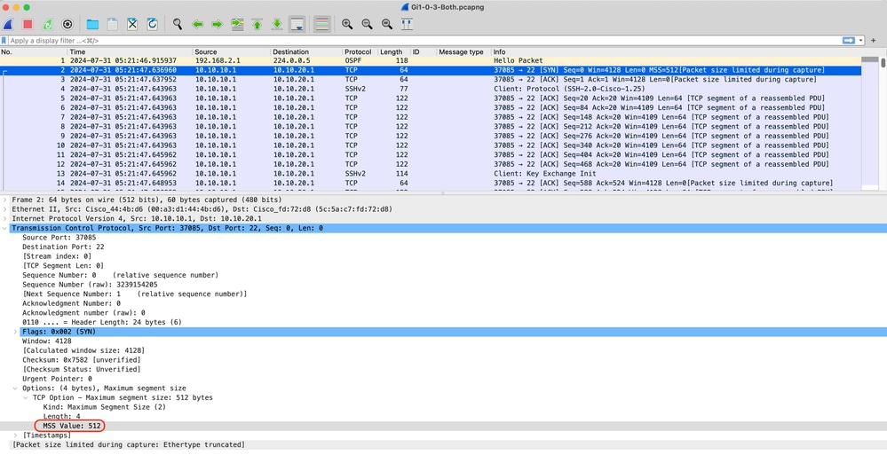The height and width of the screenshot is (455, 887).
Task: Click the display filter bookmark icon
Action: coord(4,41)
